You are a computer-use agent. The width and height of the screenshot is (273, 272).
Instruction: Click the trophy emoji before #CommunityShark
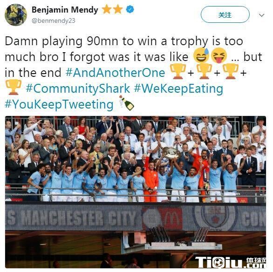click(14, 87)
